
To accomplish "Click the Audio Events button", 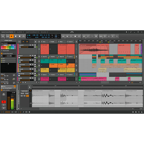I will [25, 91].
